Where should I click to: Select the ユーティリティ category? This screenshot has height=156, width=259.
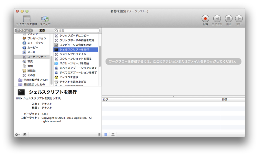click(x=32, y=57)
